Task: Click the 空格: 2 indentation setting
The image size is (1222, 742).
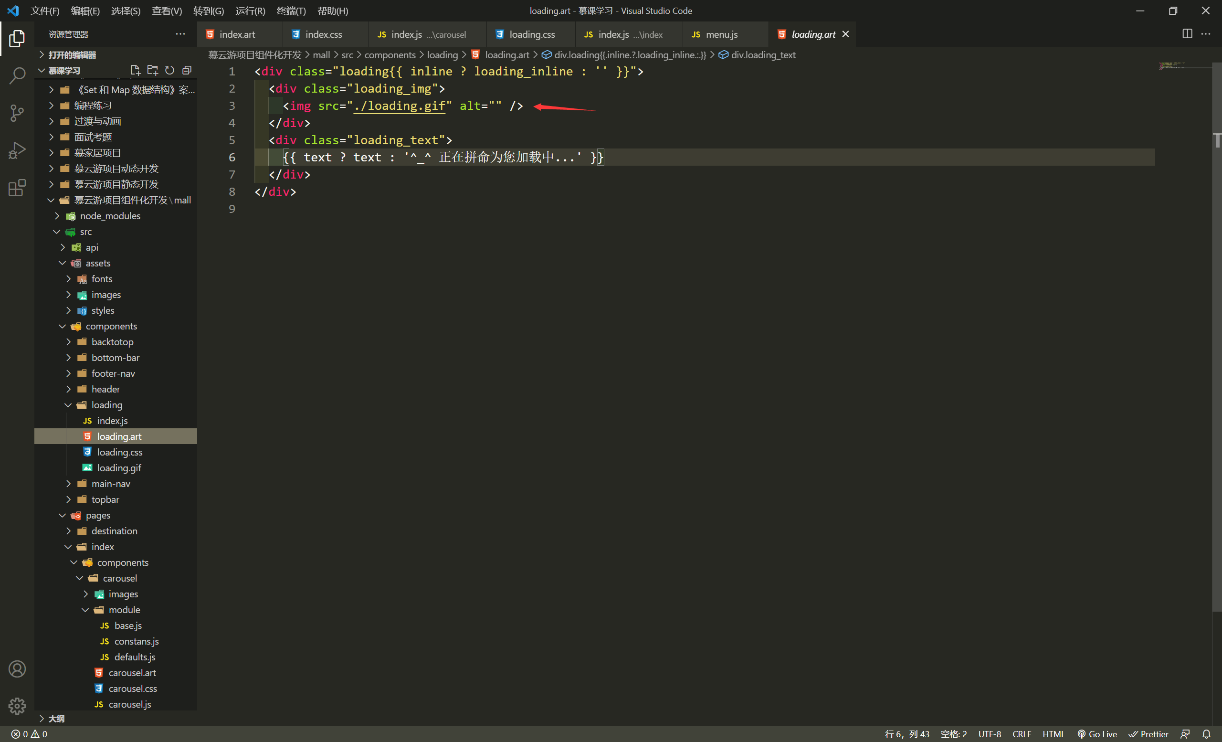Action: pyautogui.click(x=954, y=734)
